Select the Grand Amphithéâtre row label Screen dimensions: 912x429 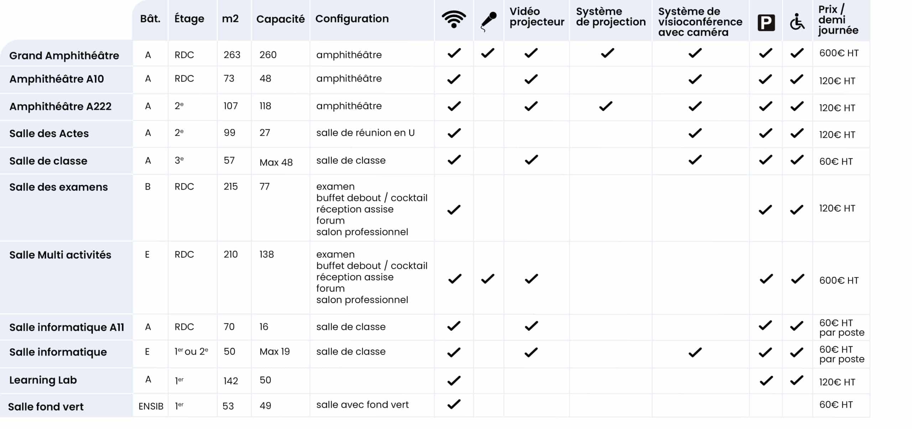pos(64,56)
